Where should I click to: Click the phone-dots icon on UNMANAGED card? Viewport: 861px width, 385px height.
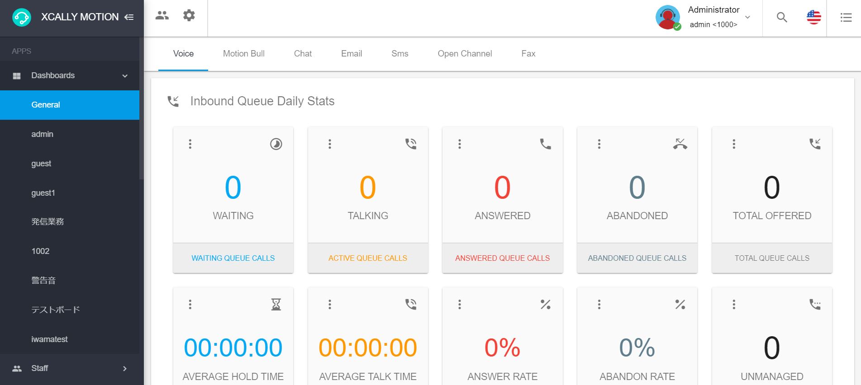815,304
